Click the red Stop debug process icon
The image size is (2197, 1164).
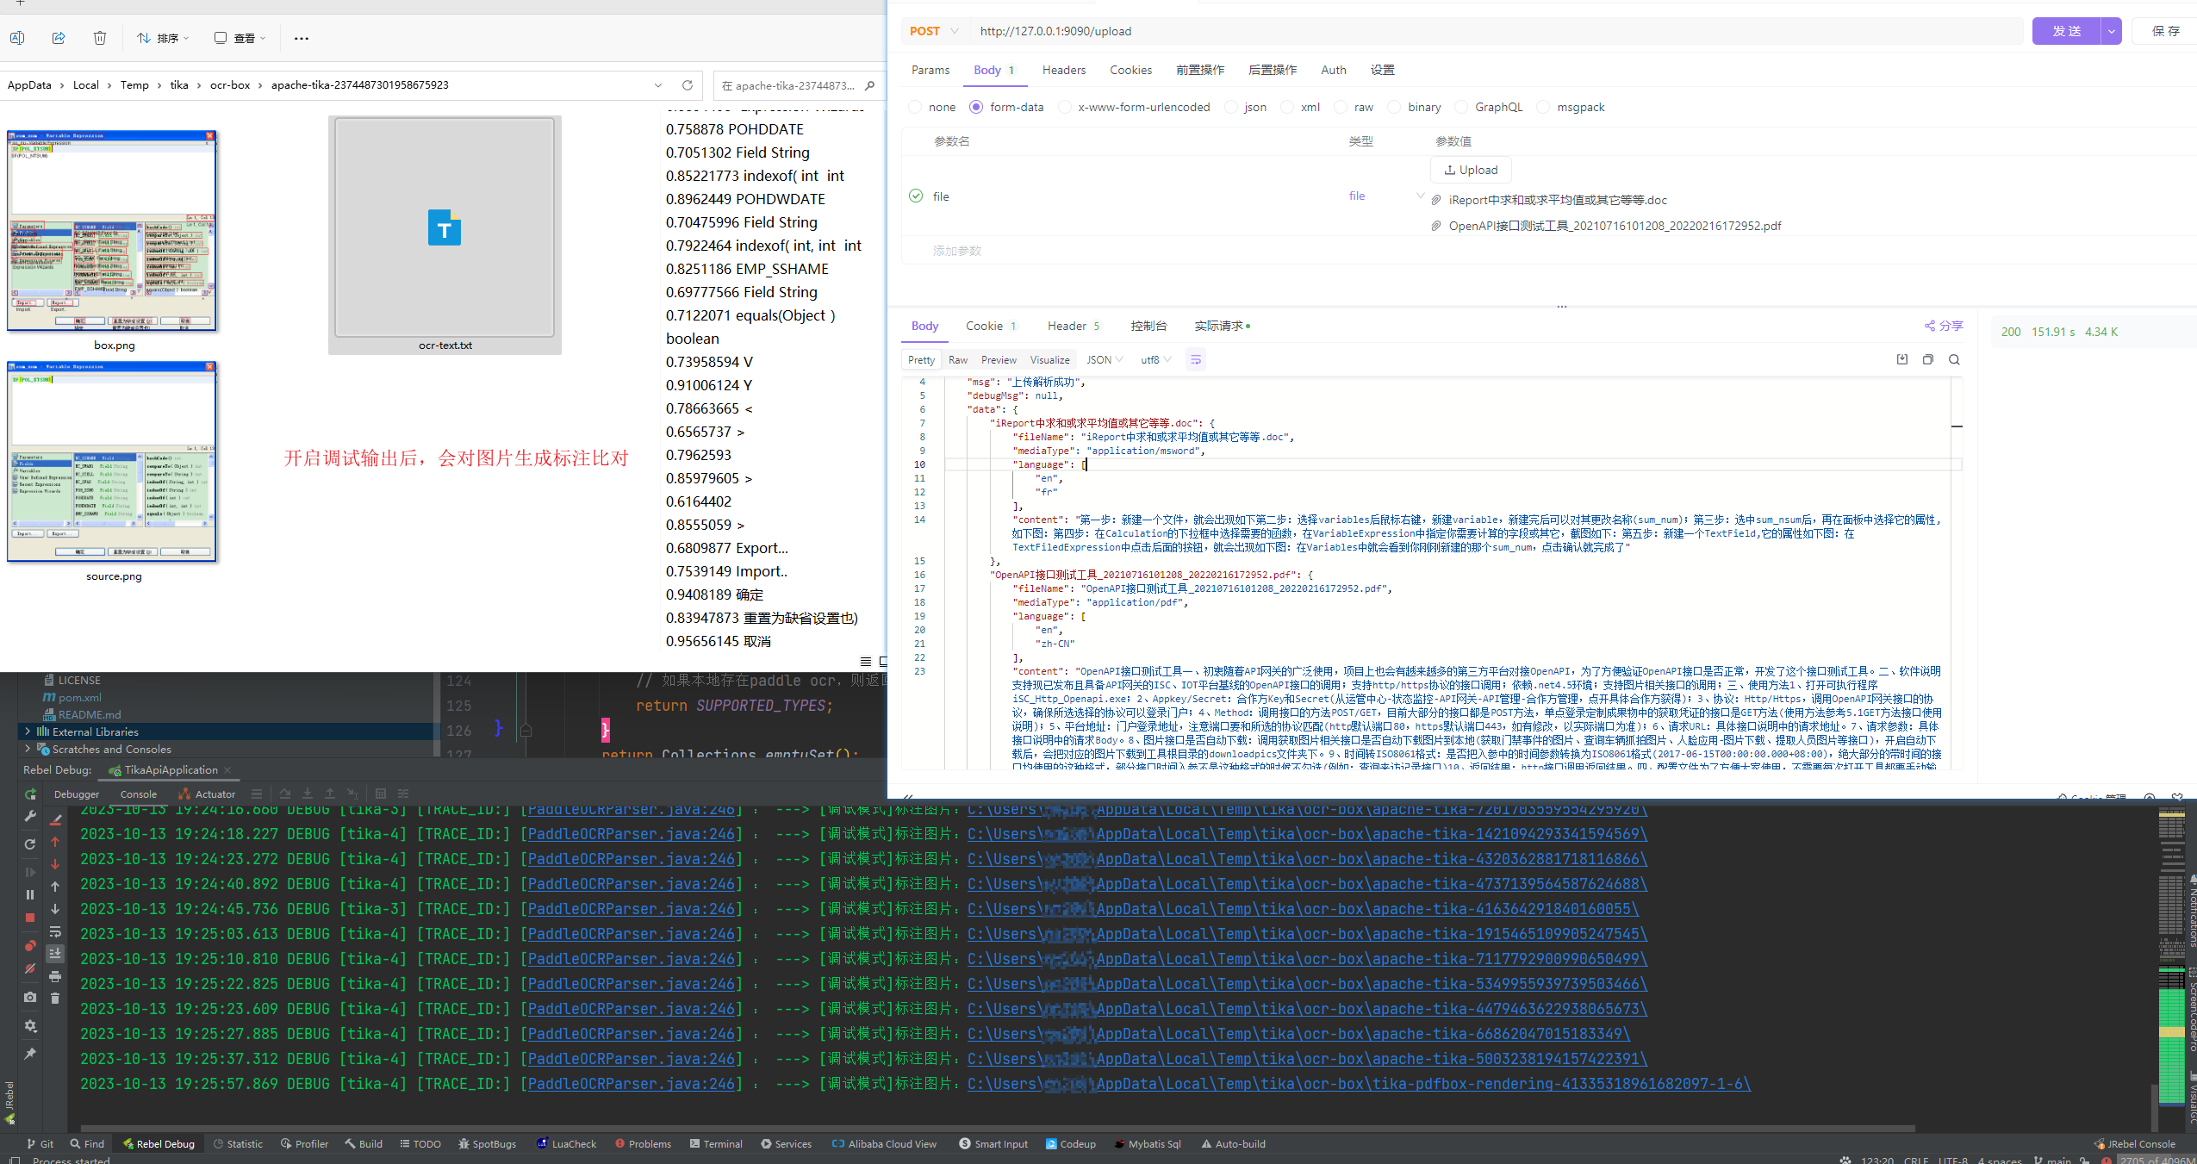click(30, 918)
